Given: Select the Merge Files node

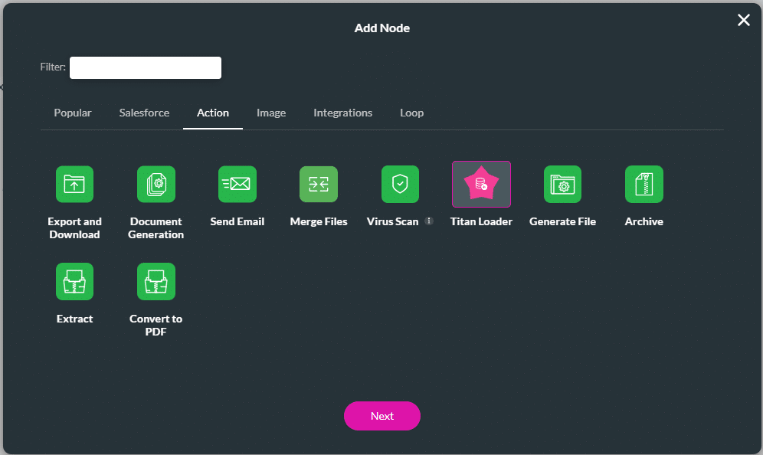Looking at the screenshot, I should tap(318, 184).
